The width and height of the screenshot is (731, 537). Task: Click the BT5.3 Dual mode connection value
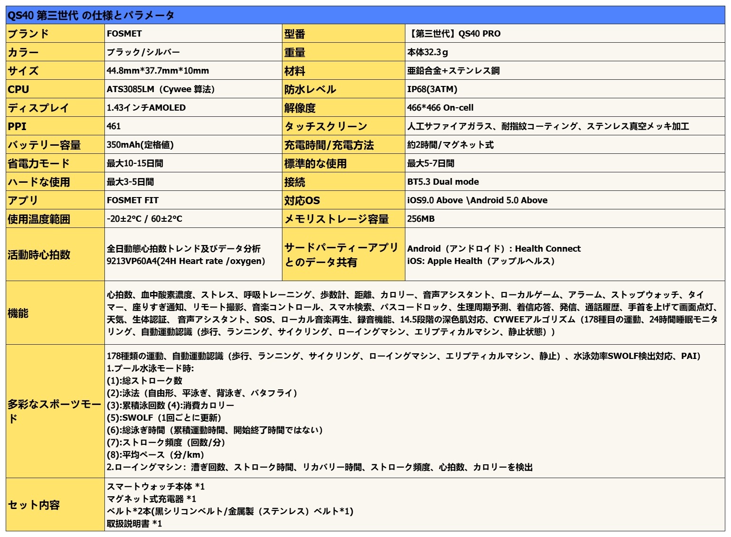pyautogui.click(x=443, y=182)
